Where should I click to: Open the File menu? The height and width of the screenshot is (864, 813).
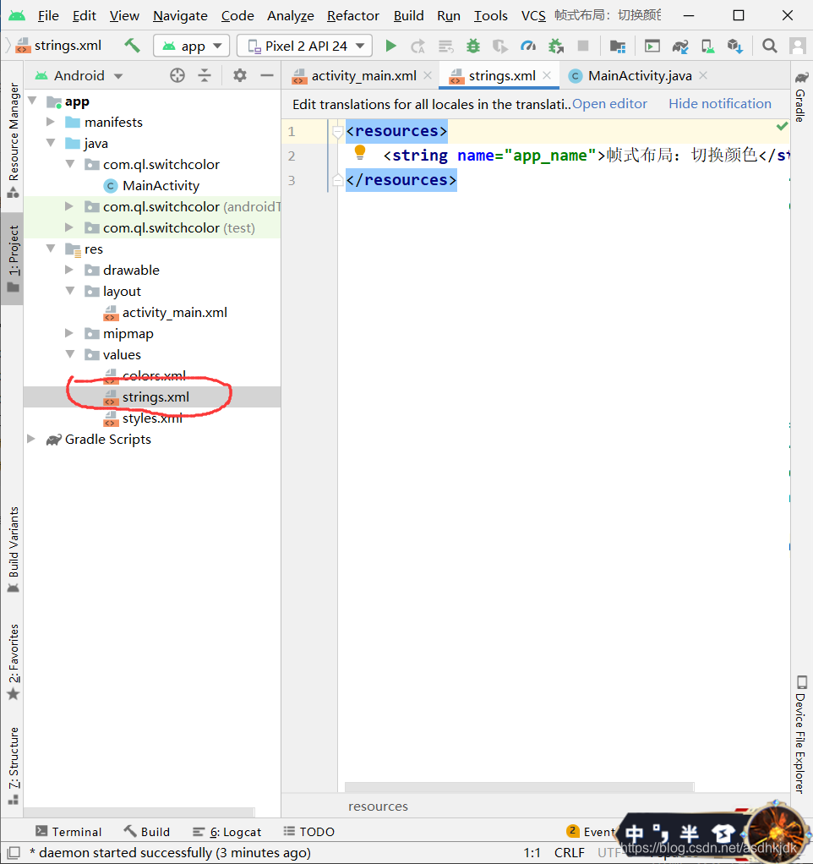[x=48, y=15]
